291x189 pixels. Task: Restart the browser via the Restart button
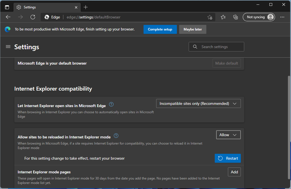click(228, 158)
